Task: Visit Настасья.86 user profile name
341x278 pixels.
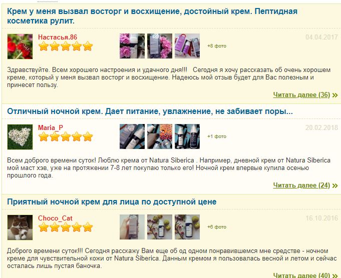Action: point(58,37)
